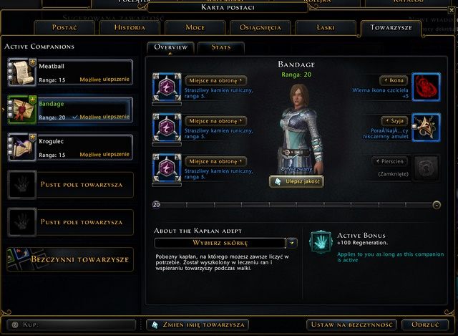Toggle top checkbox beside Meatball portrait
This screenshot has height=336, width=458.
(x=10, y=64)
